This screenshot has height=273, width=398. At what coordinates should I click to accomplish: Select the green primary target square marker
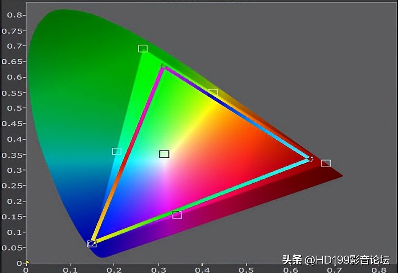143,49
